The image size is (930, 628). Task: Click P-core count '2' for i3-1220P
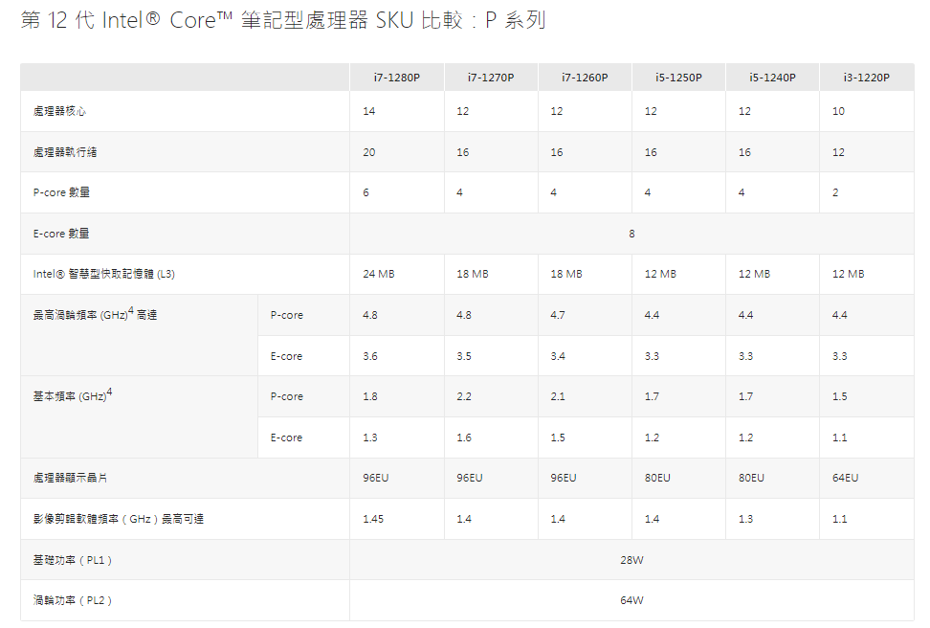tap(835, 192)
